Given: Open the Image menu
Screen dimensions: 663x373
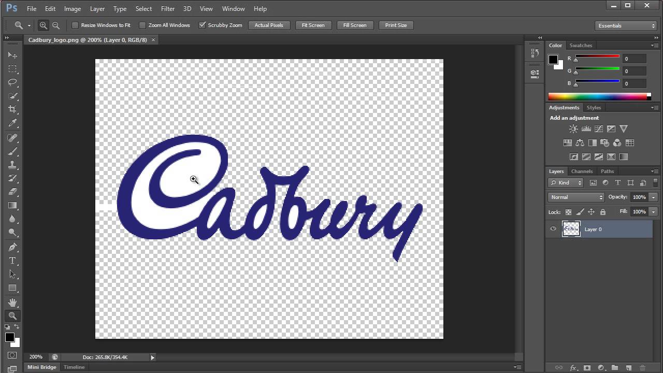Looking at the screenshot, I should [x=72, y=9].
